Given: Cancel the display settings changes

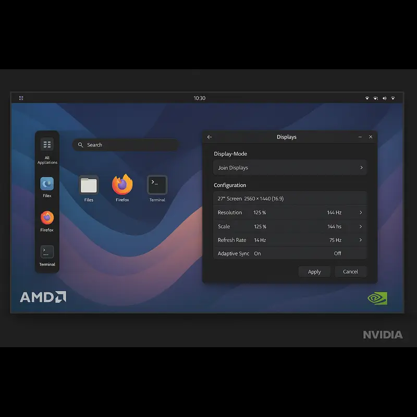Looking at the screenshot, I should tap(351, 272).
